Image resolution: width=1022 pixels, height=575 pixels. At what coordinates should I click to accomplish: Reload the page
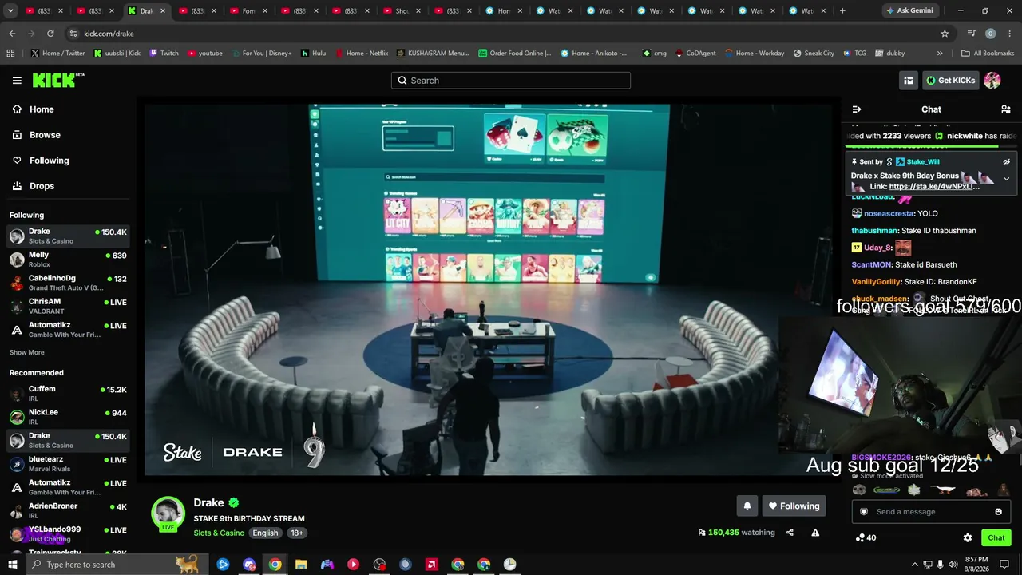coord(50,34)
